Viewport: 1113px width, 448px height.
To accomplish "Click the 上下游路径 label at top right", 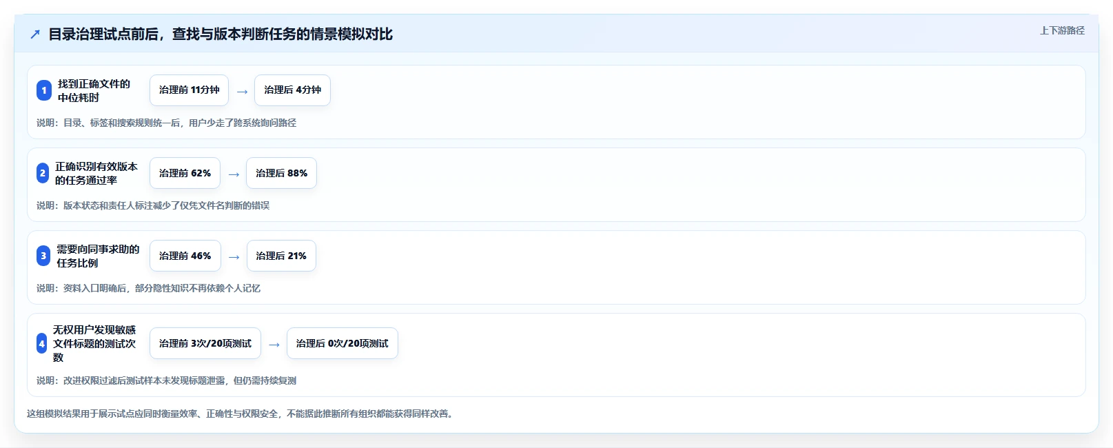I will (1062, 30).
